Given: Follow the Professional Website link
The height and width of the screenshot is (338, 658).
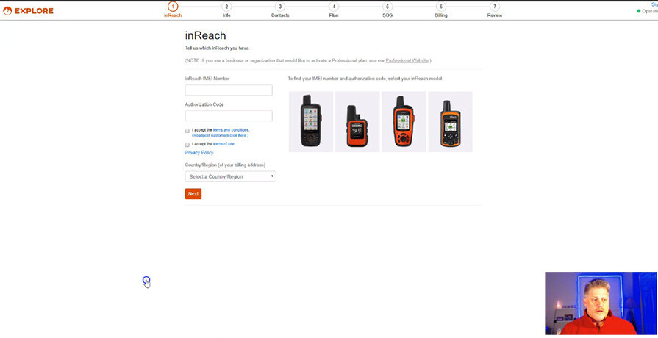Looking at the screenshot, I should tap(407, 60).
